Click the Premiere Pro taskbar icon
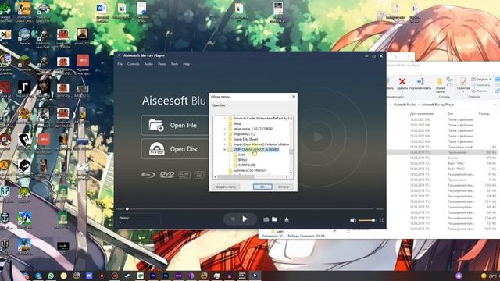 (153, 276)
